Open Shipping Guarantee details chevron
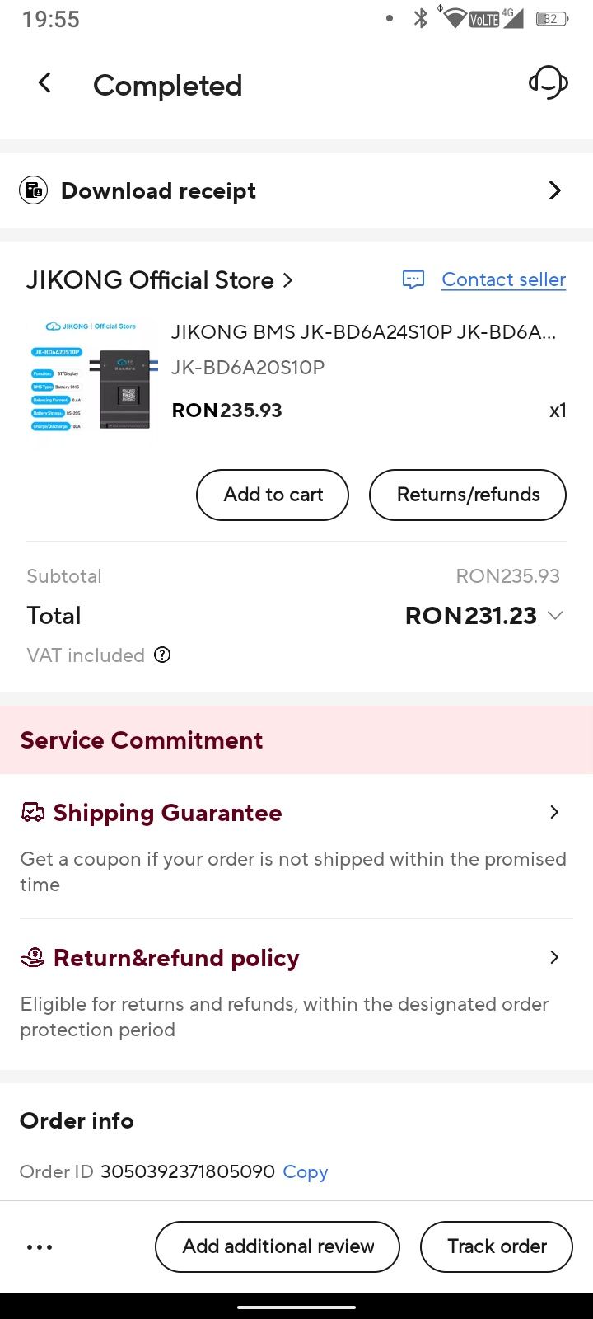The width and height of the screenshot is (593, 1319). coord(554,812)
